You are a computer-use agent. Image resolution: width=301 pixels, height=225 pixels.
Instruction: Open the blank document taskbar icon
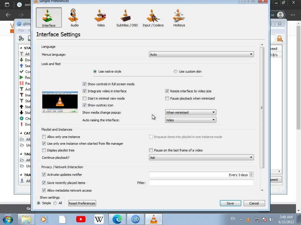coord(62,219)
